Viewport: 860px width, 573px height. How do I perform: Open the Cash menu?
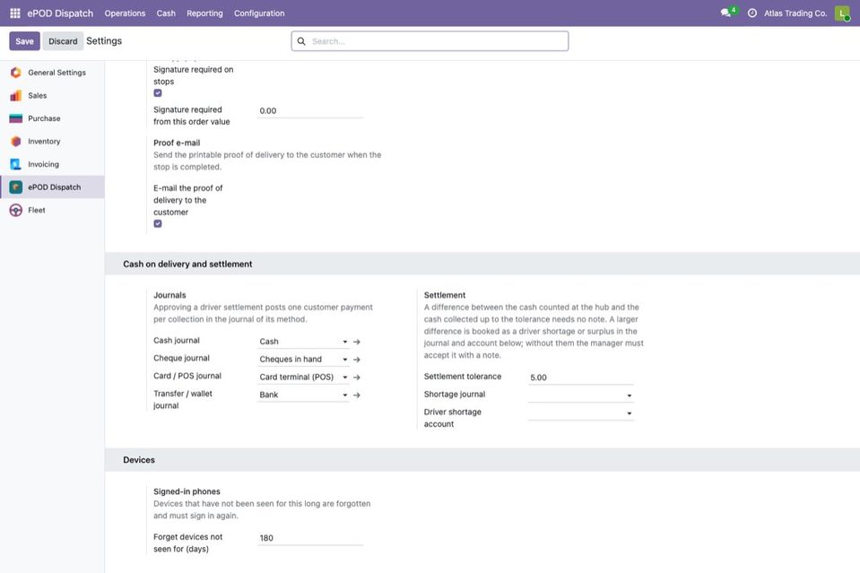(166, 13)
